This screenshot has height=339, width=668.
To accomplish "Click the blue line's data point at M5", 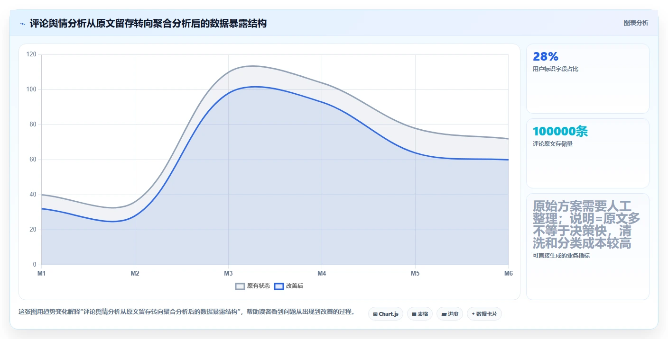I will click(x=415, y=152).
